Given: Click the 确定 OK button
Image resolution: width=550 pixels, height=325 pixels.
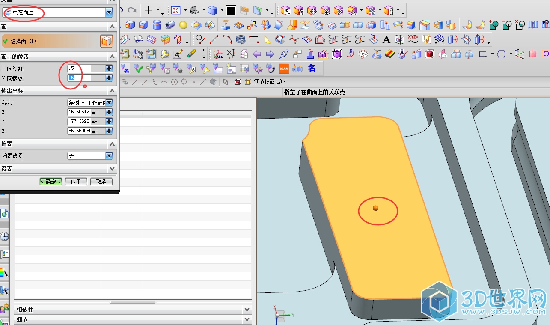Looking at the screenshot, I should point(51,182).
